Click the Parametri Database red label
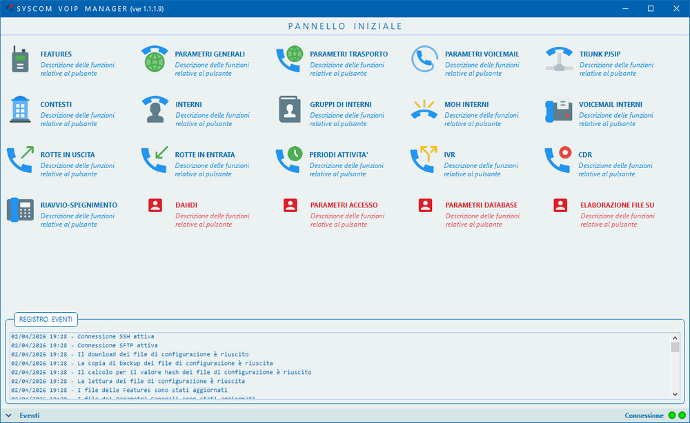 click(481, 205)
